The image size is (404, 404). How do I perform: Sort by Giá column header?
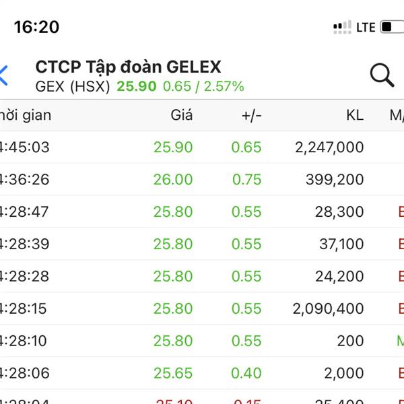point(182,115)
